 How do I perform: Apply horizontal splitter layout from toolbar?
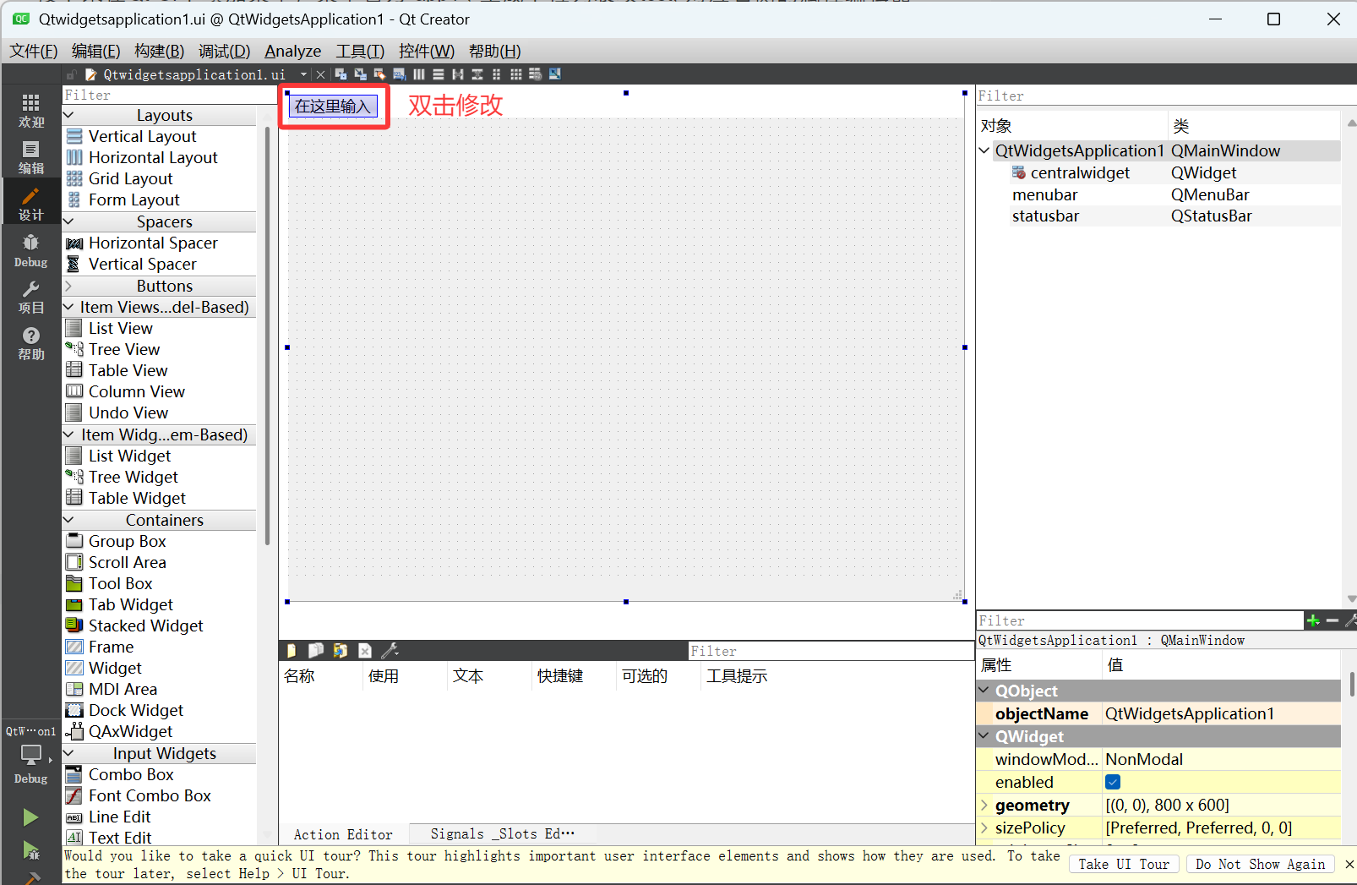coord(458,74)
